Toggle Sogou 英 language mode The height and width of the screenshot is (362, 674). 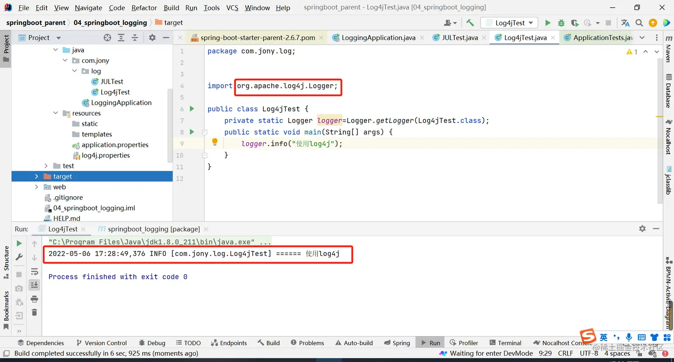(604, 337)
